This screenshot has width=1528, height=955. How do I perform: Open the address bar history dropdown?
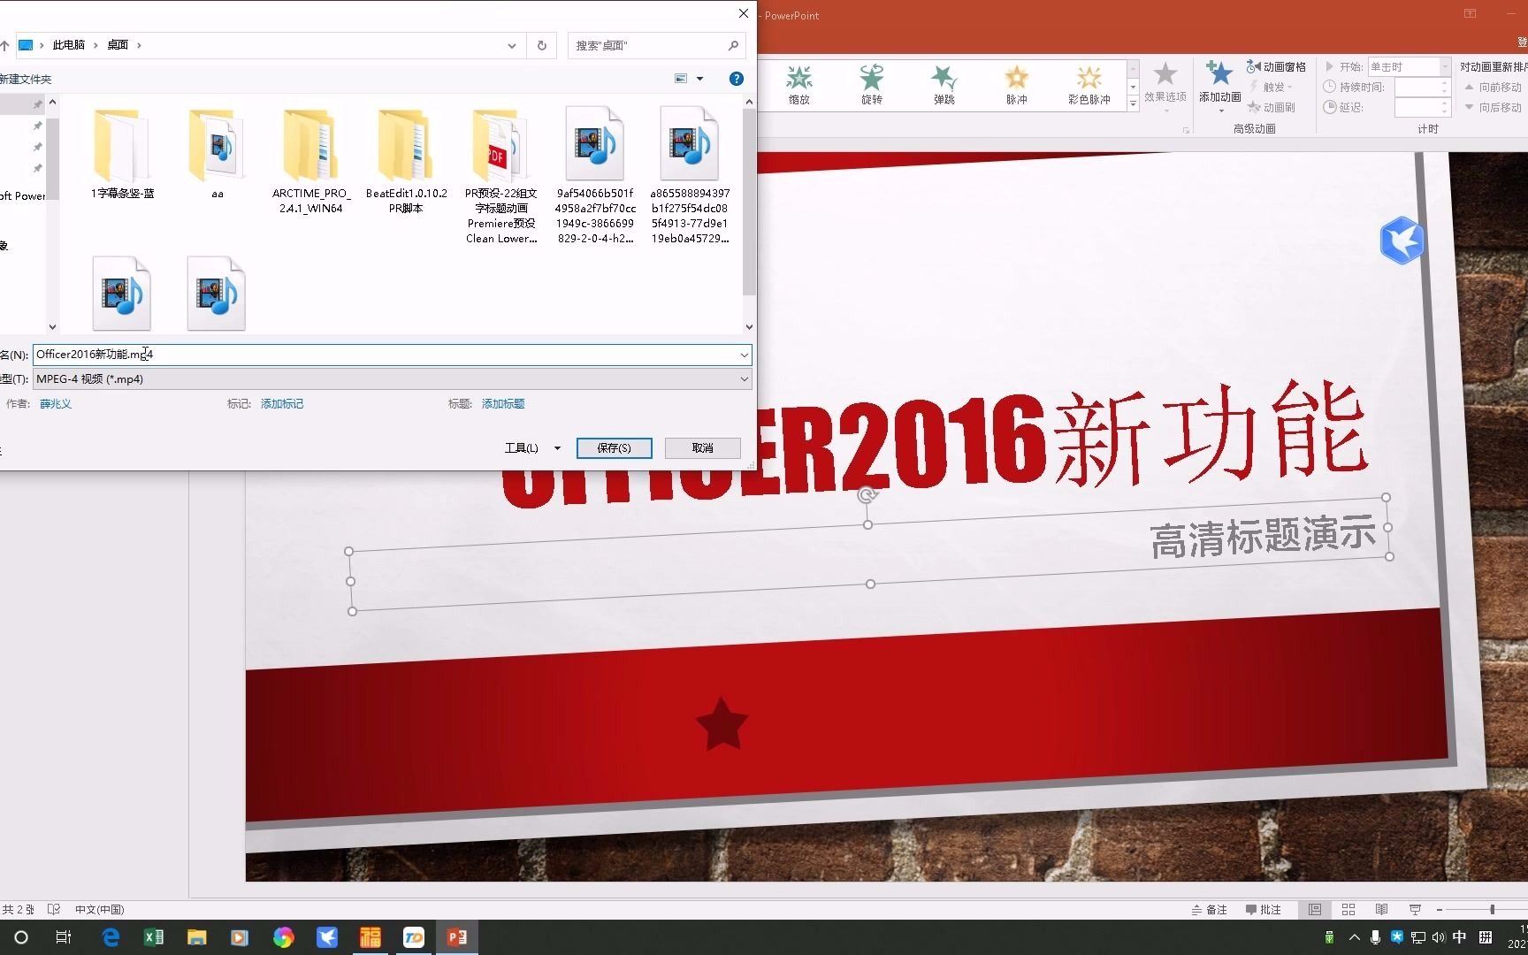pos(511,46)
